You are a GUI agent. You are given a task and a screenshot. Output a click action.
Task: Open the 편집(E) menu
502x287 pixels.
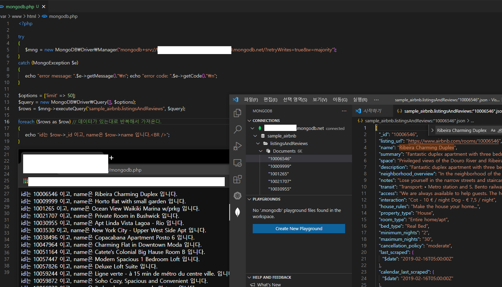(x=271, y=100)
